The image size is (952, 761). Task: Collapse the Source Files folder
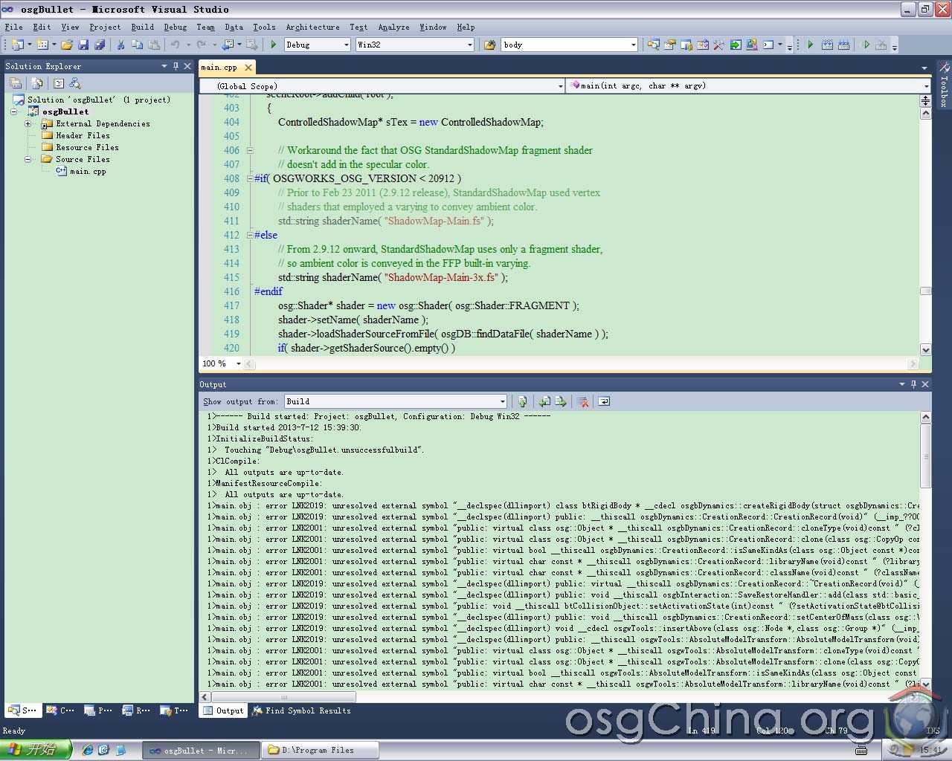28,159
